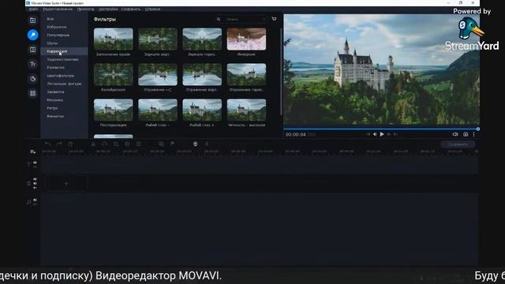Mute preview with the volume icon
The height and width of the screenshot is (284, 505).
455,134
